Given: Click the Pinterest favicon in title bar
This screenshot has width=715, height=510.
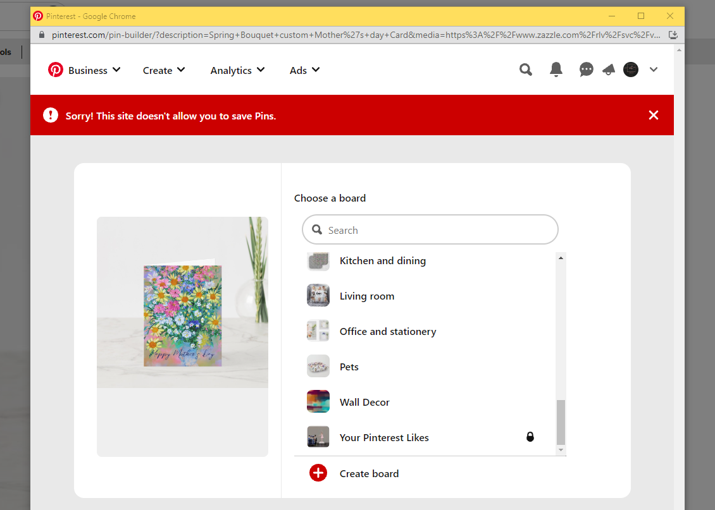Looking at the screenshot, I should coord(39,16).
